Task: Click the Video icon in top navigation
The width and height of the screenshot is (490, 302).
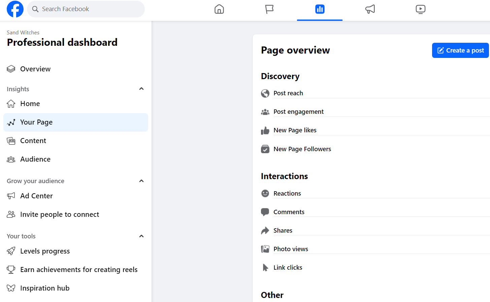Action: pos(420,9)
